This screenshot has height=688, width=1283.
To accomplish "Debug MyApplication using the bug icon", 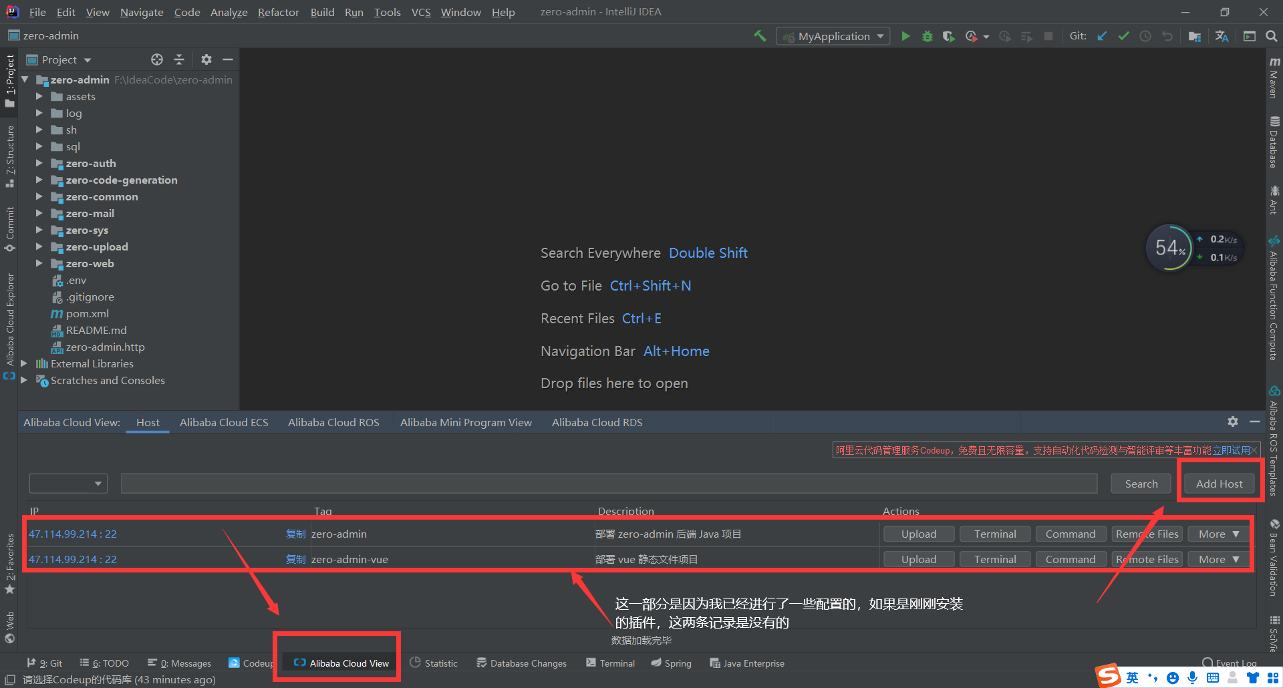I will [928, 36].
